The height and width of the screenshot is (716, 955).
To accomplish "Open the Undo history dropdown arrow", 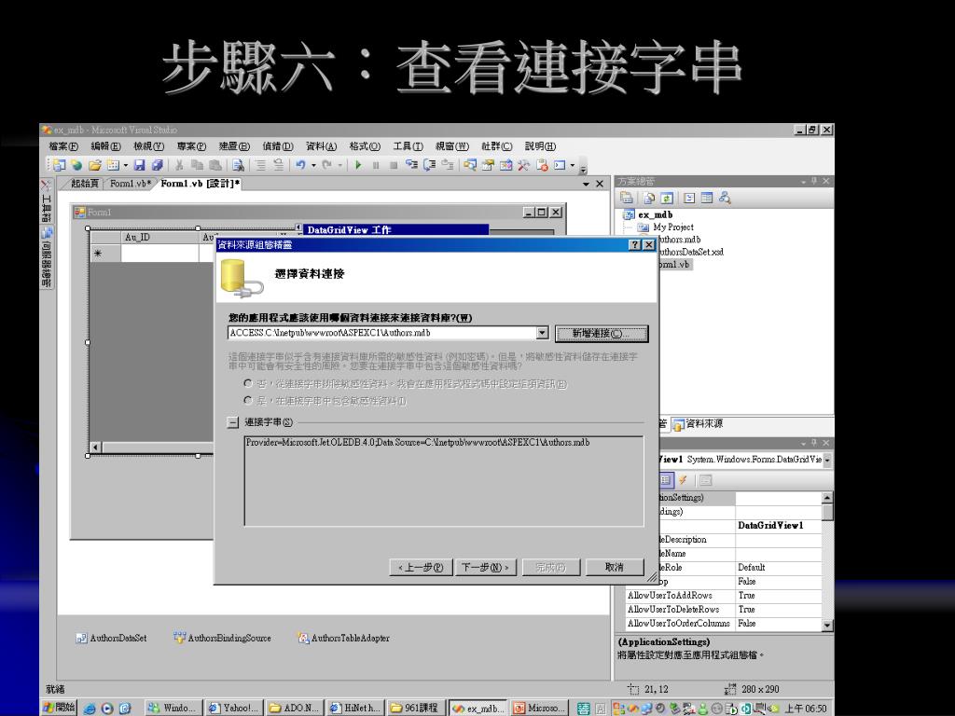I will pos(313,165).
